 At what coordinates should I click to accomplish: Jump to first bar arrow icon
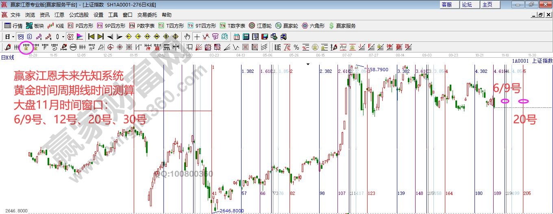point(91,37)
